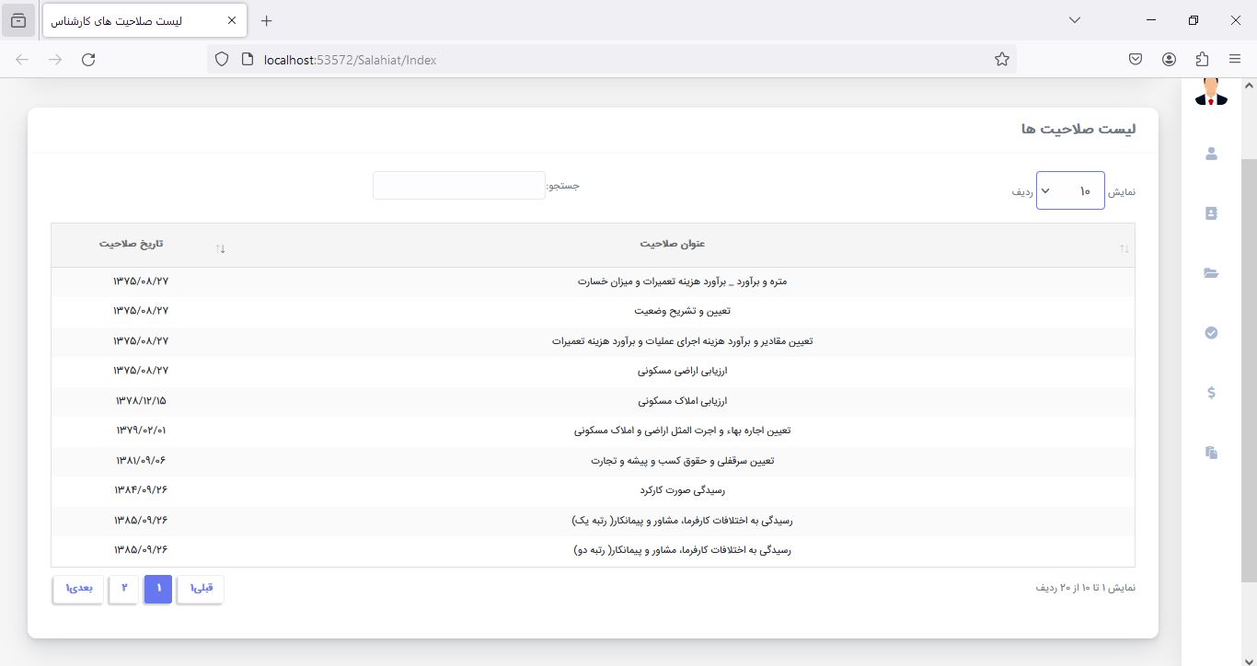Bookmark this page with the star icon
This screenshot has width=1257, height=666.
click(x=1002, y=60)
